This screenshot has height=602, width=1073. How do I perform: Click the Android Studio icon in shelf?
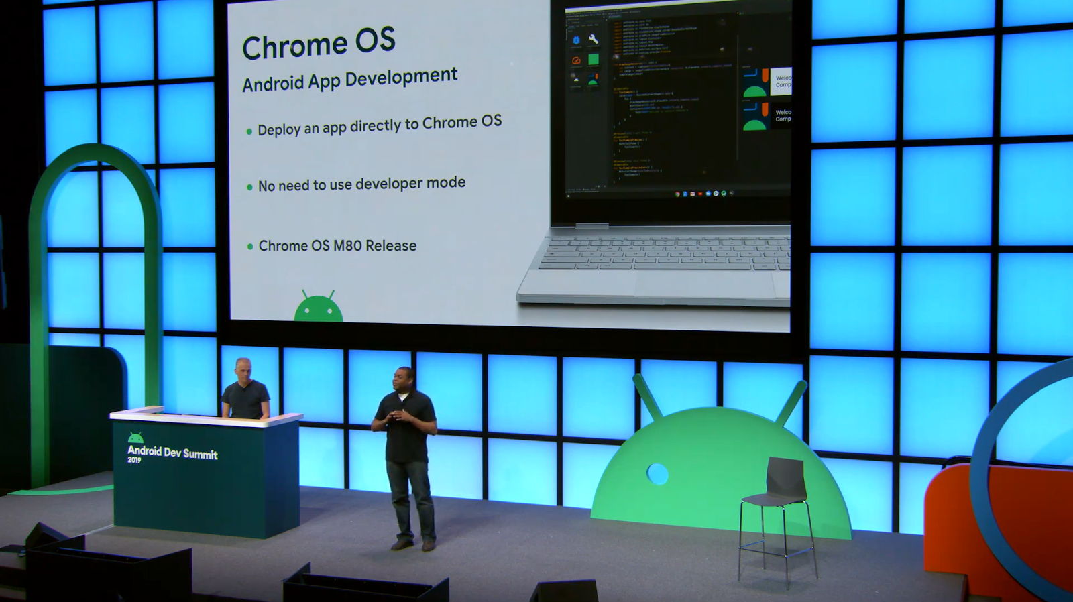(724, 193)
